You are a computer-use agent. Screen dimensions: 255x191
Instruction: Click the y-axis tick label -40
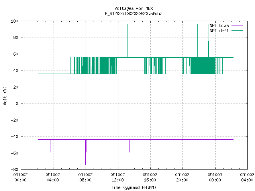(14, 136)
